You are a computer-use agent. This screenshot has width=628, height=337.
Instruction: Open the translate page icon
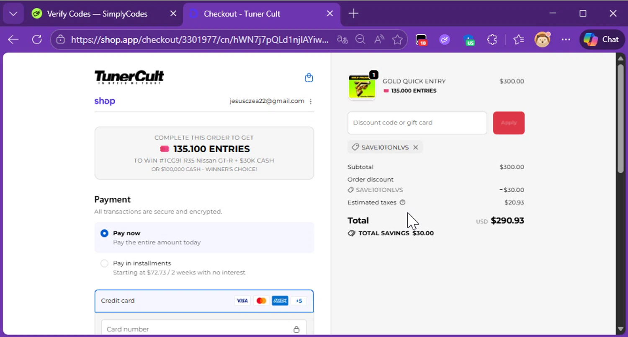click(x=342, y=40)
